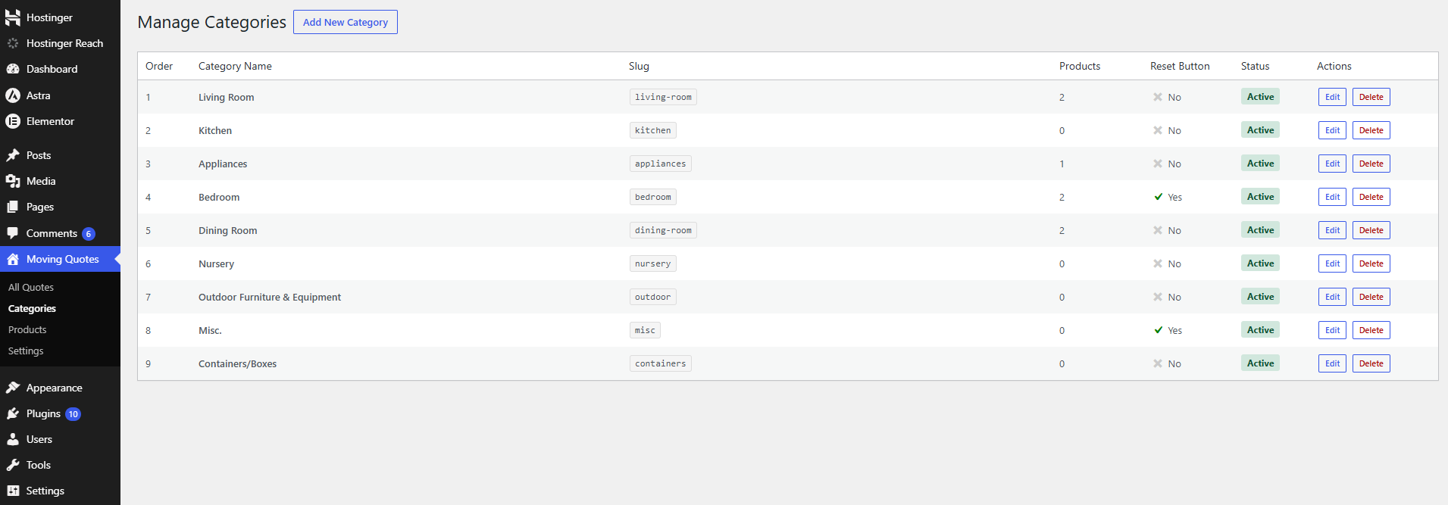Click the Posts pushpin icon
Image resolution: width=1448 pixels, height=505 pixels.
tap(13, 155)
